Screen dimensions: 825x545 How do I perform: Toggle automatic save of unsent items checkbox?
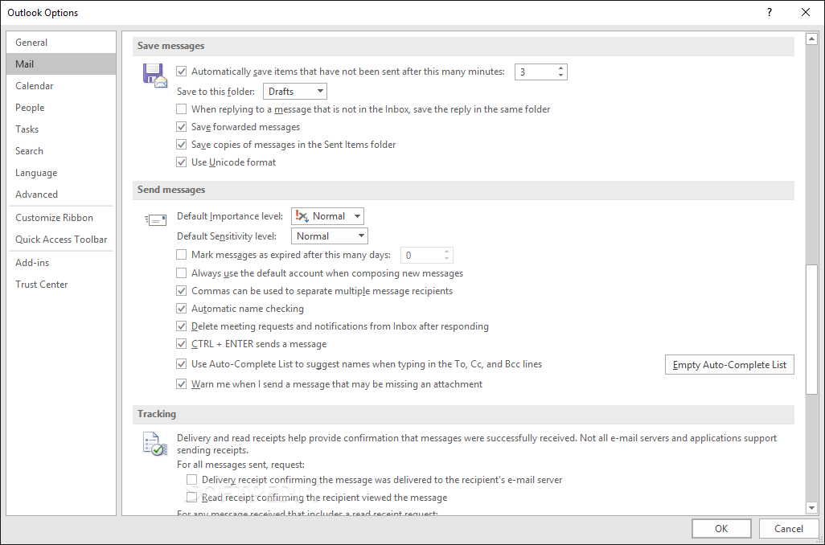[x=182, y=72]
